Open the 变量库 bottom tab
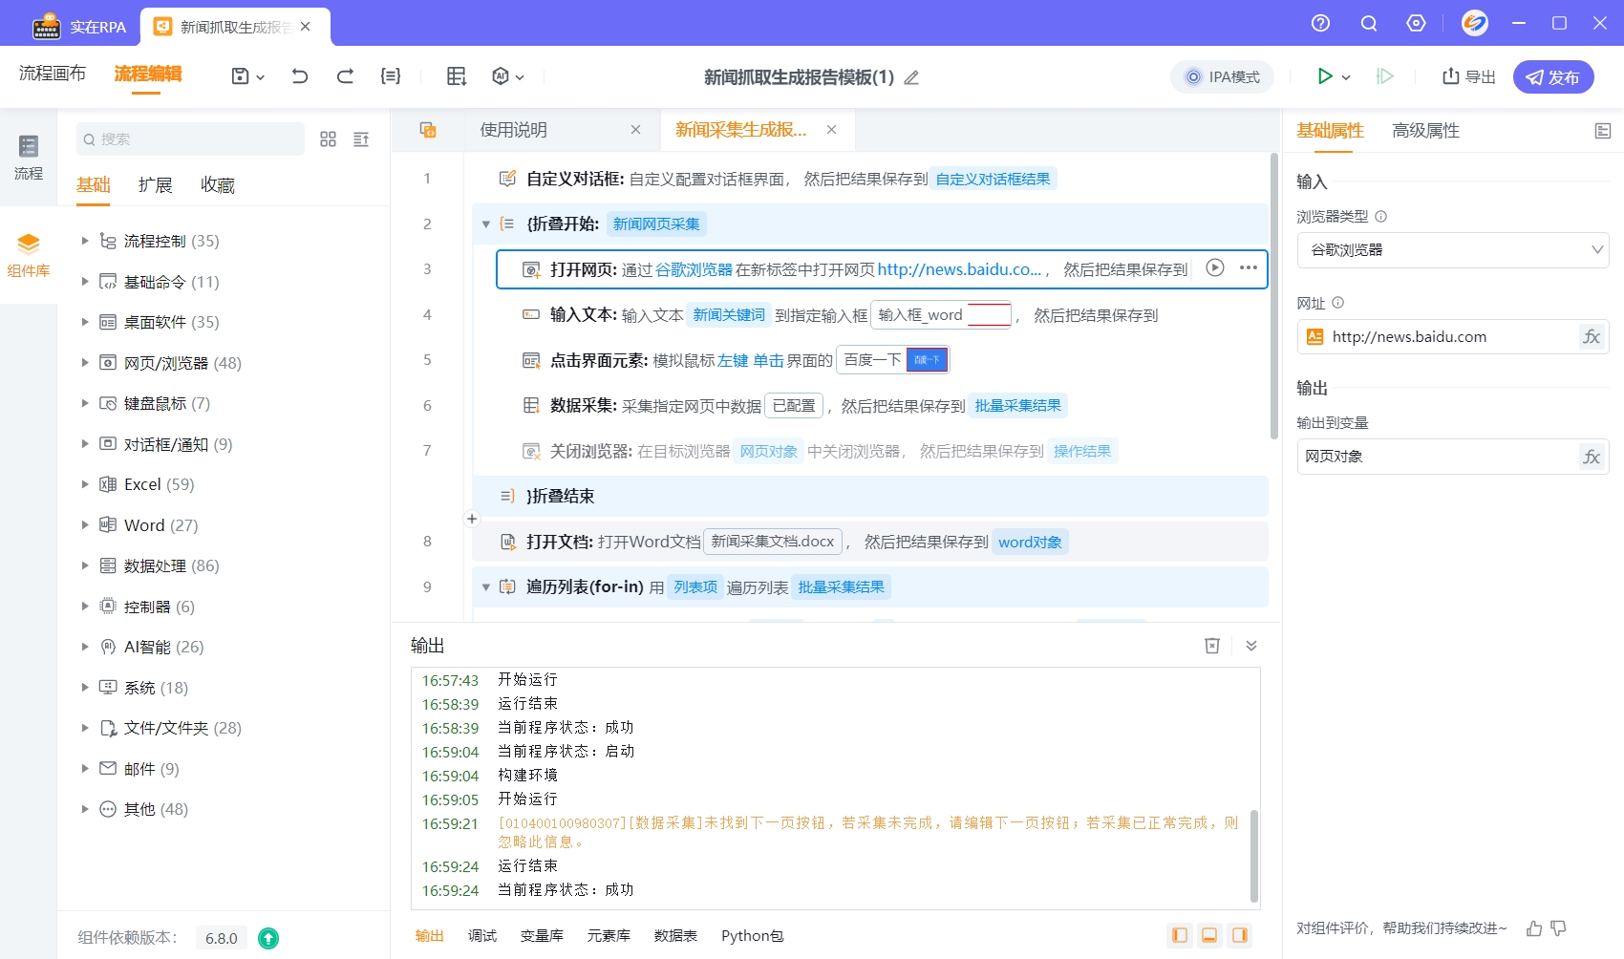 (x=542, y=936)
